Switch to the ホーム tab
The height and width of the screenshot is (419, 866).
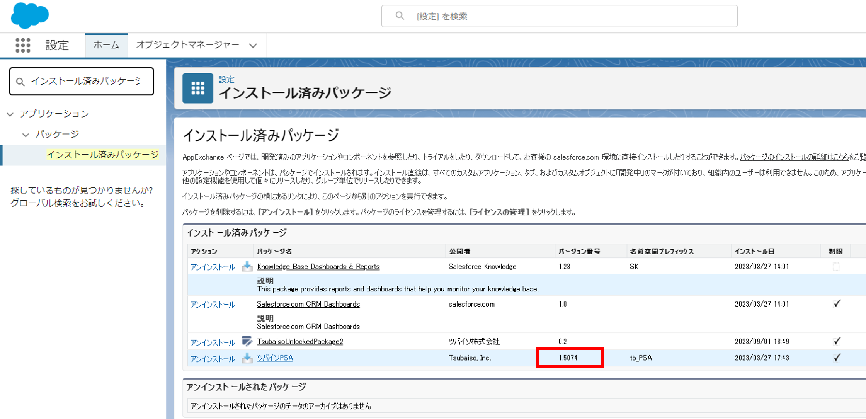106,45
